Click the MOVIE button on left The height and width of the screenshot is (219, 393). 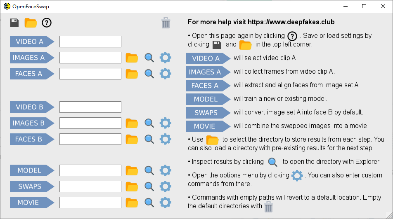30,203
